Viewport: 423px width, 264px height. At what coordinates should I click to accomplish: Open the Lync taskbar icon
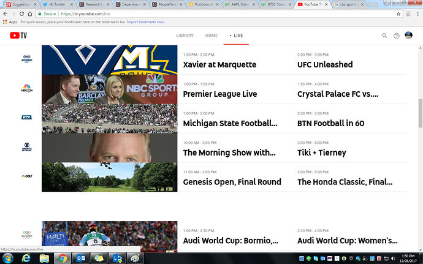tap(117, 258)
